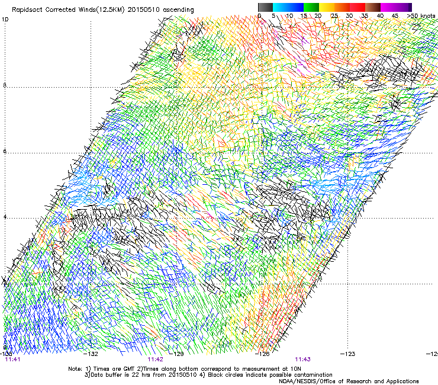Click the cyan-blue 5-15 knots legend segment
This screenshot has width=438, height=385.
[288, 7]
